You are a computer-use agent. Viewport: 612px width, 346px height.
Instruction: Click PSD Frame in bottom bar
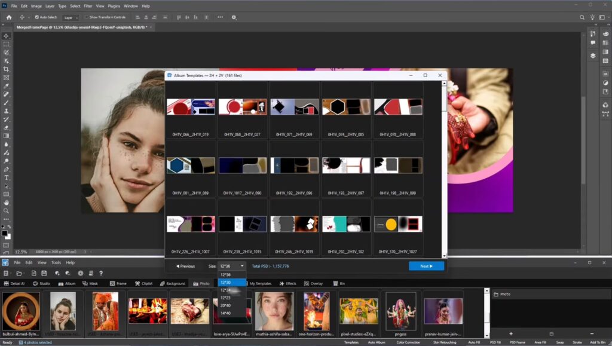(x=517, y=342)
